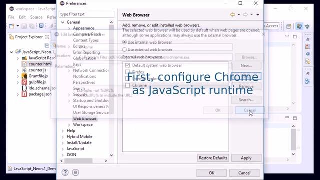
Task: Click the New... browser button
Action: pyautogui.click(x=246, y=66)
